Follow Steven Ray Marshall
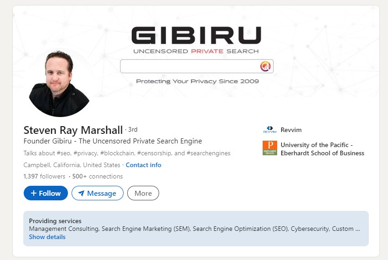Image resolution: width=388 pixels, height=260 pixels. tap(46, 194)
